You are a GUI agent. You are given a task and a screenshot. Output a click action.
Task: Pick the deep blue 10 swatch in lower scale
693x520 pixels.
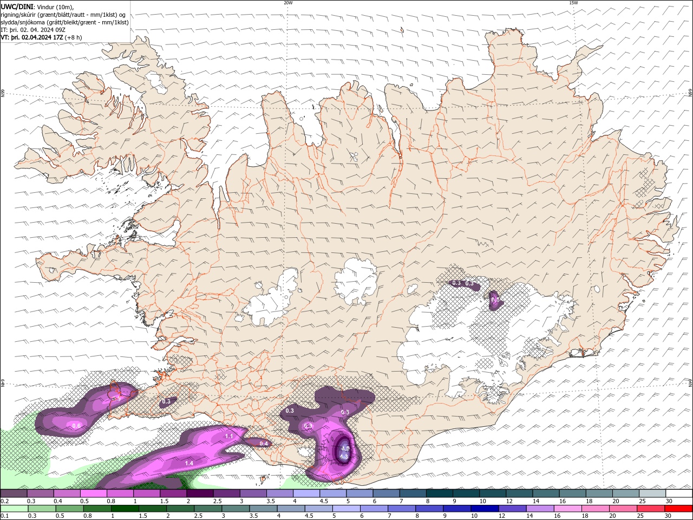(485, 509)
